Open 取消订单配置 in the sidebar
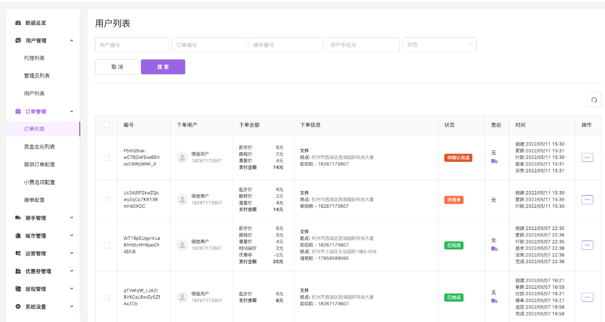 tap(40, 165)
